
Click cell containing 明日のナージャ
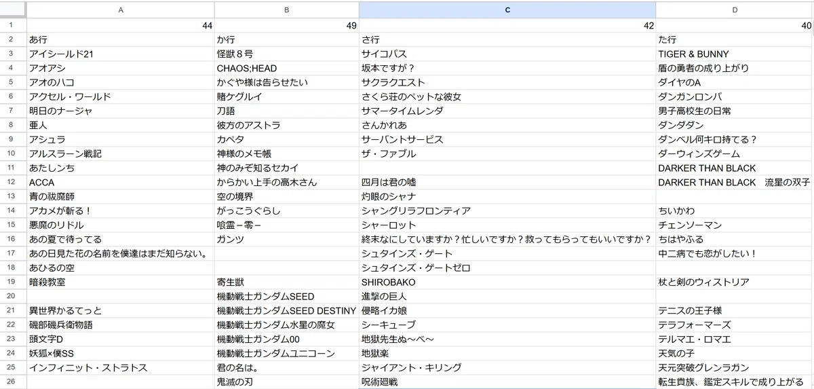(x=121, y=111)
